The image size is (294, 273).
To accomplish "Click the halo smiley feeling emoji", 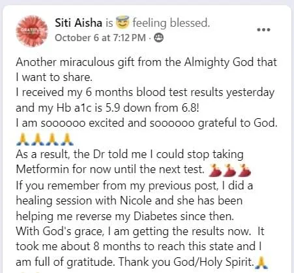I will tap(123, 23).
